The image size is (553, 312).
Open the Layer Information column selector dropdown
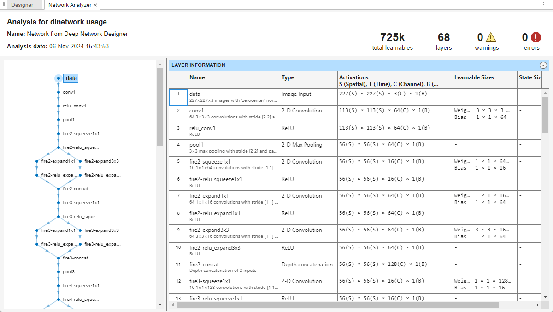coord(543,65)
